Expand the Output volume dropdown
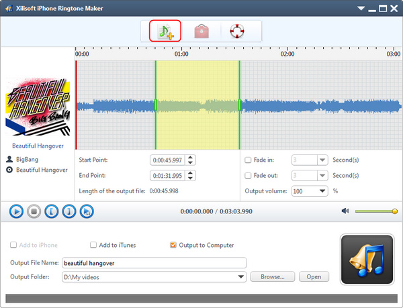 [322, 191]
